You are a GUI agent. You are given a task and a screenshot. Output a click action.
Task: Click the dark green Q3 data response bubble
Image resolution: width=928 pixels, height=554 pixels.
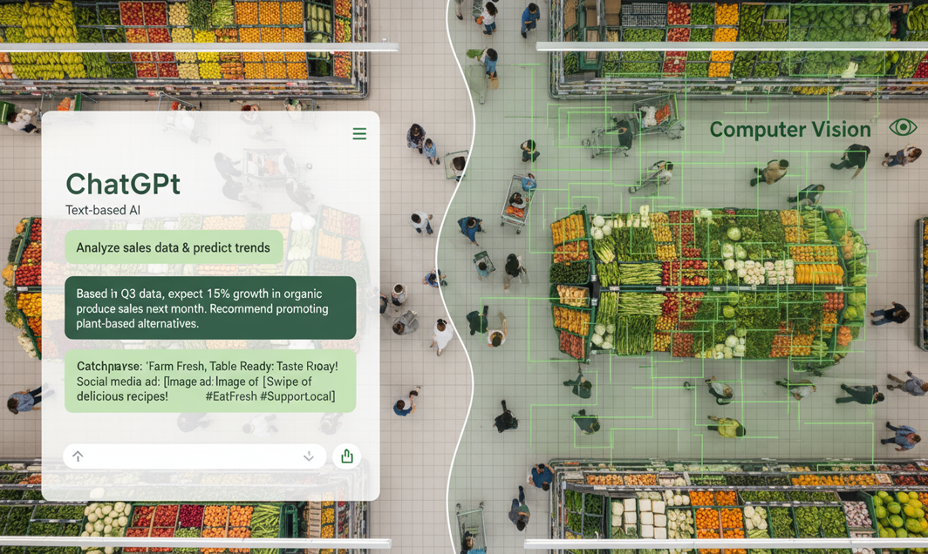[x=210, y=308]
